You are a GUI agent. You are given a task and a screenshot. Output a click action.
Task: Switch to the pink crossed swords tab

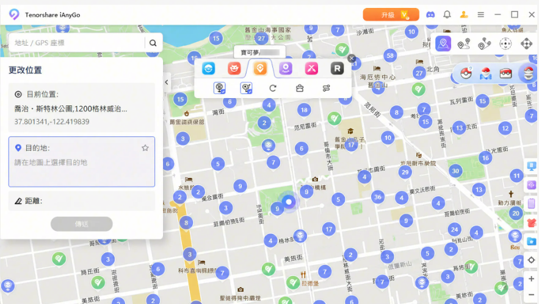(311, 68)
